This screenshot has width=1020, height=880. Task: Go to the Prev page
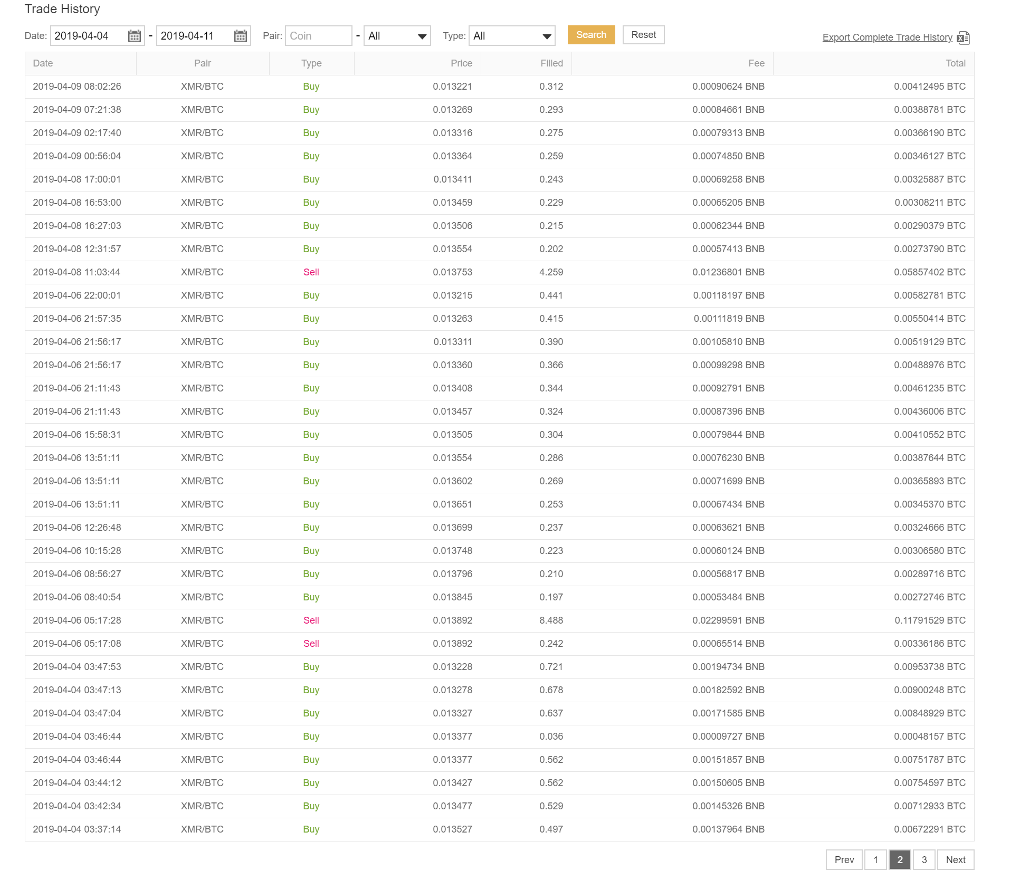pos(844,859)
